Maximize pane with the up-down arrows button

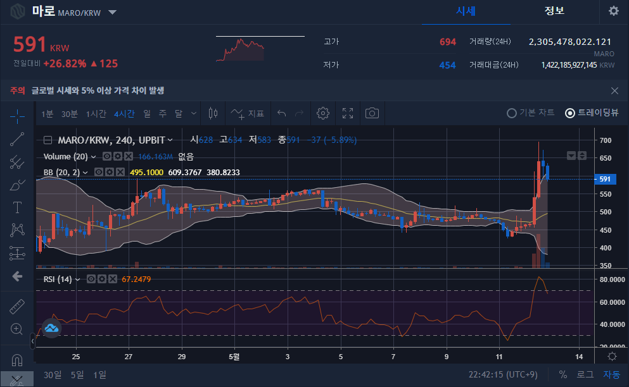click(x=581, y=156)
